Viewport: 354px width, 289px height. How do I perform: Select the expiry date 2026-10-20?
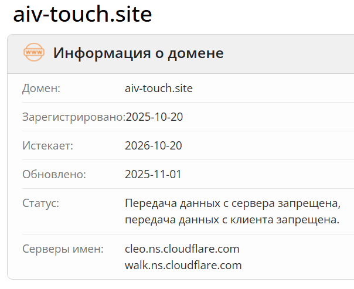(154, 146)
